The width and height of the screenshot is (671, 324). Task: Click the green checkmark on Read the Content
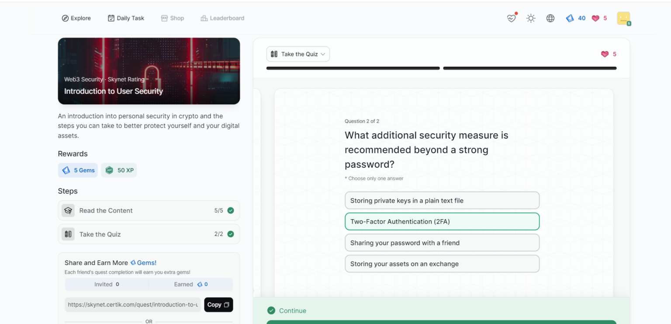pos(231,210)
